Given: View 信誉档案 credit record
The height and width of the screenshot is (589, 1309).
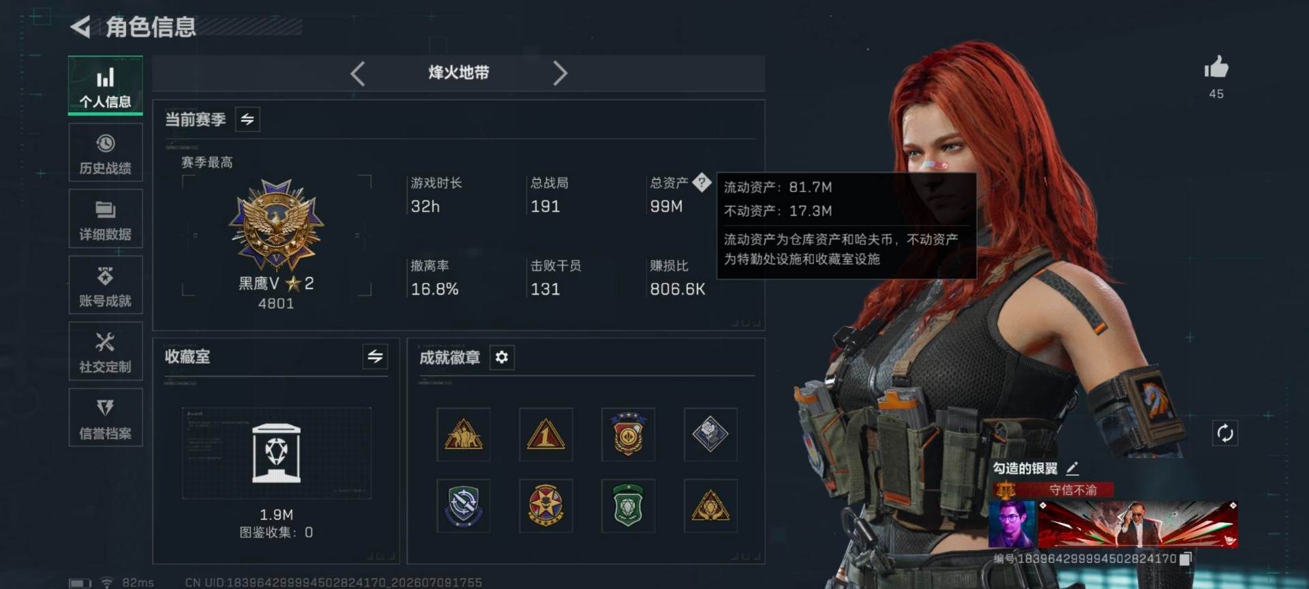Looking at the screenshot, I should point(106,418).
